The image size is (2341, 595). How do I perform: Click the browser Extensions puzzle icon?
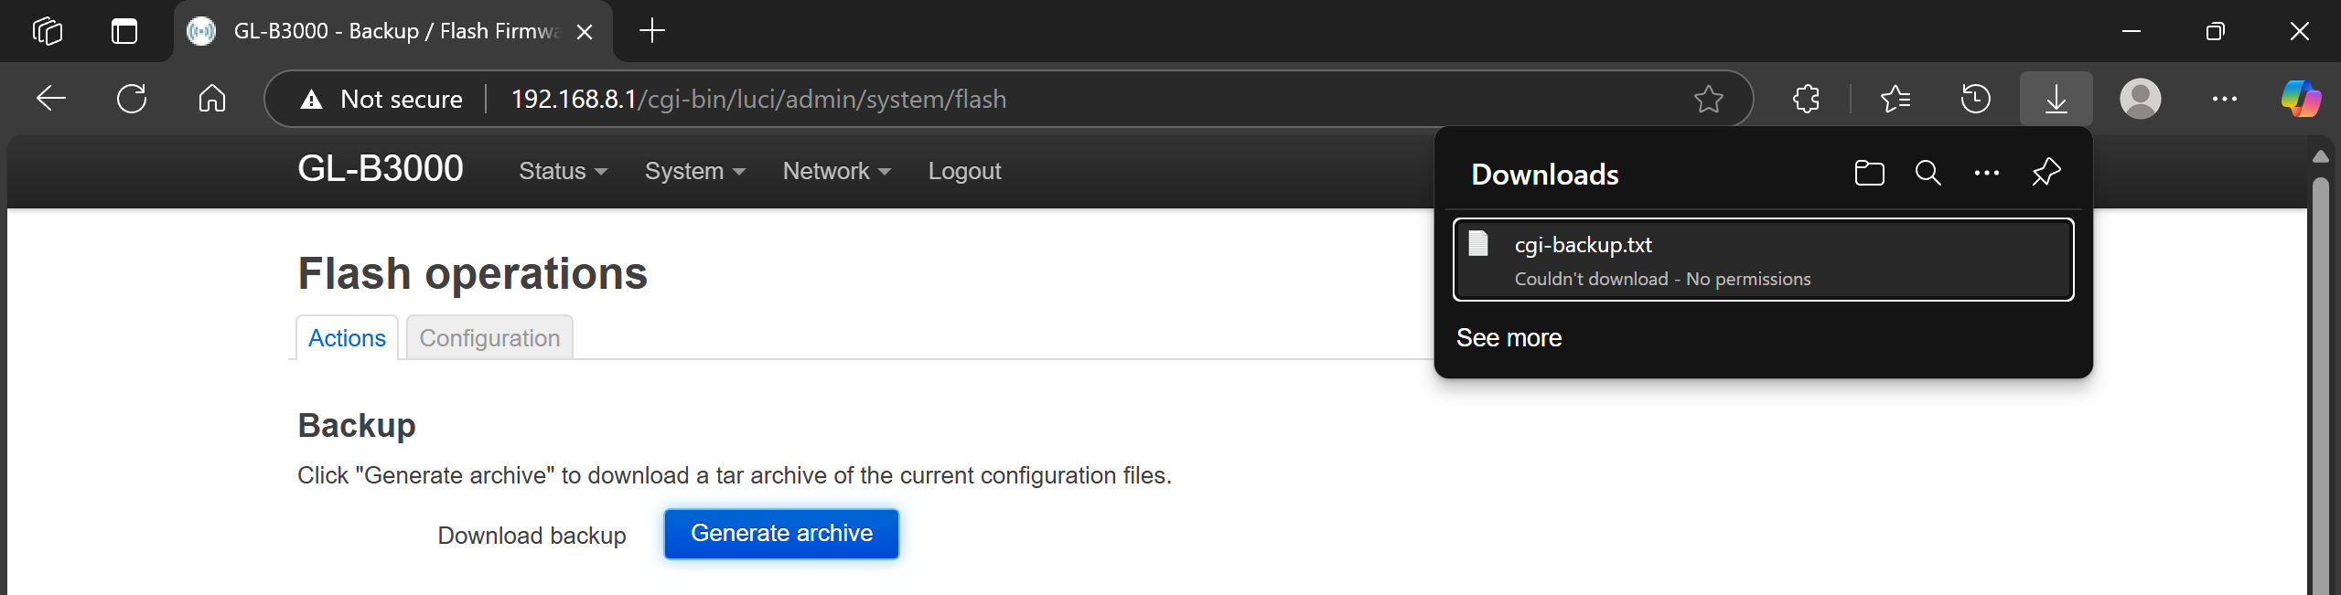coord(1806,99)
